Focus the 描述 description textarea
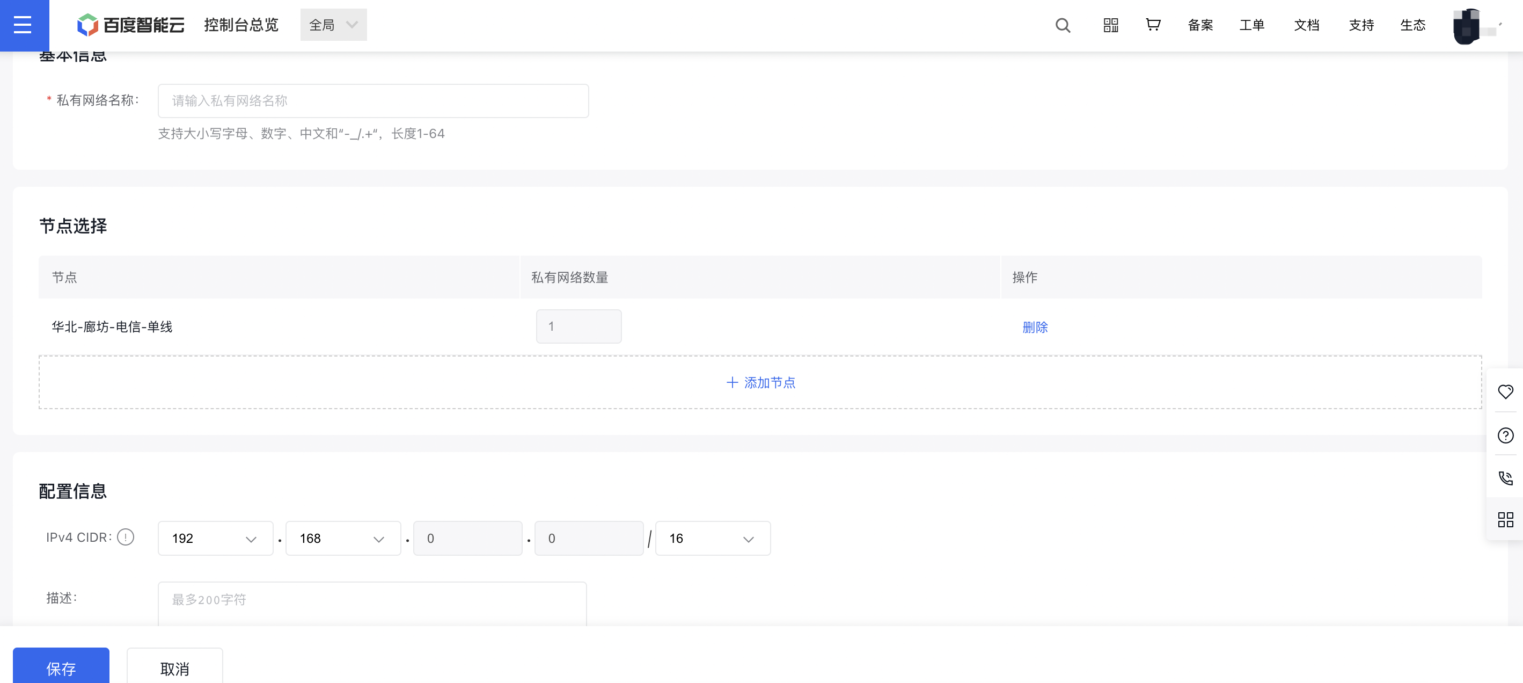The width and height of the screenshot is (1523, 683). coord(372,603)
